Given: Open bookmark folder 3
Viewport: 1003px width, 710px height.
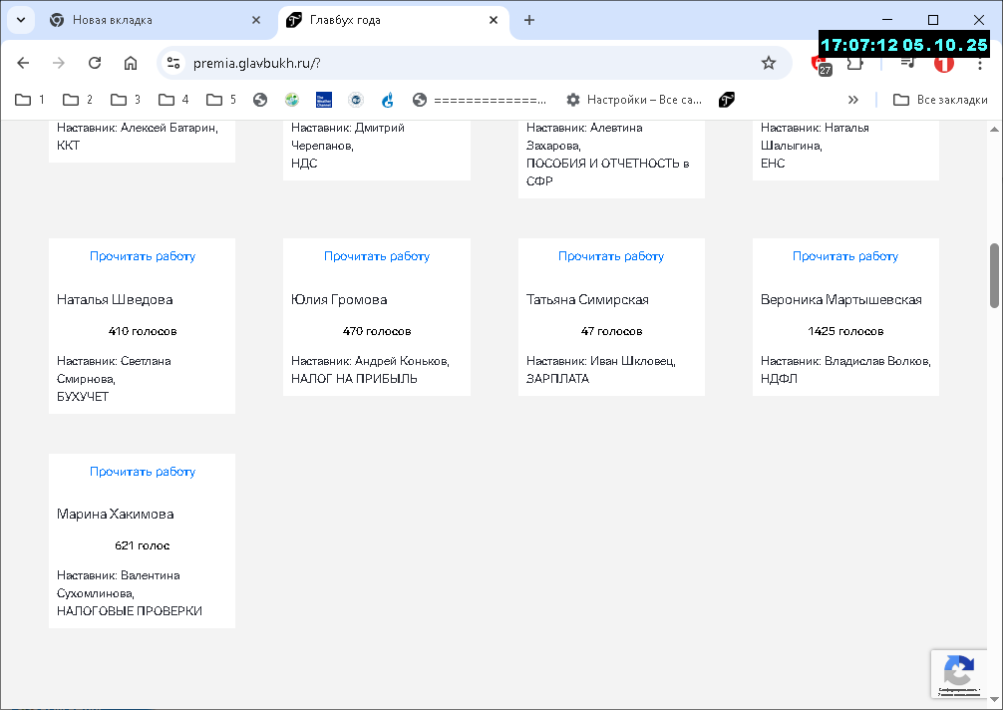Looking at the screenshot, I should [x=126, y=100].
